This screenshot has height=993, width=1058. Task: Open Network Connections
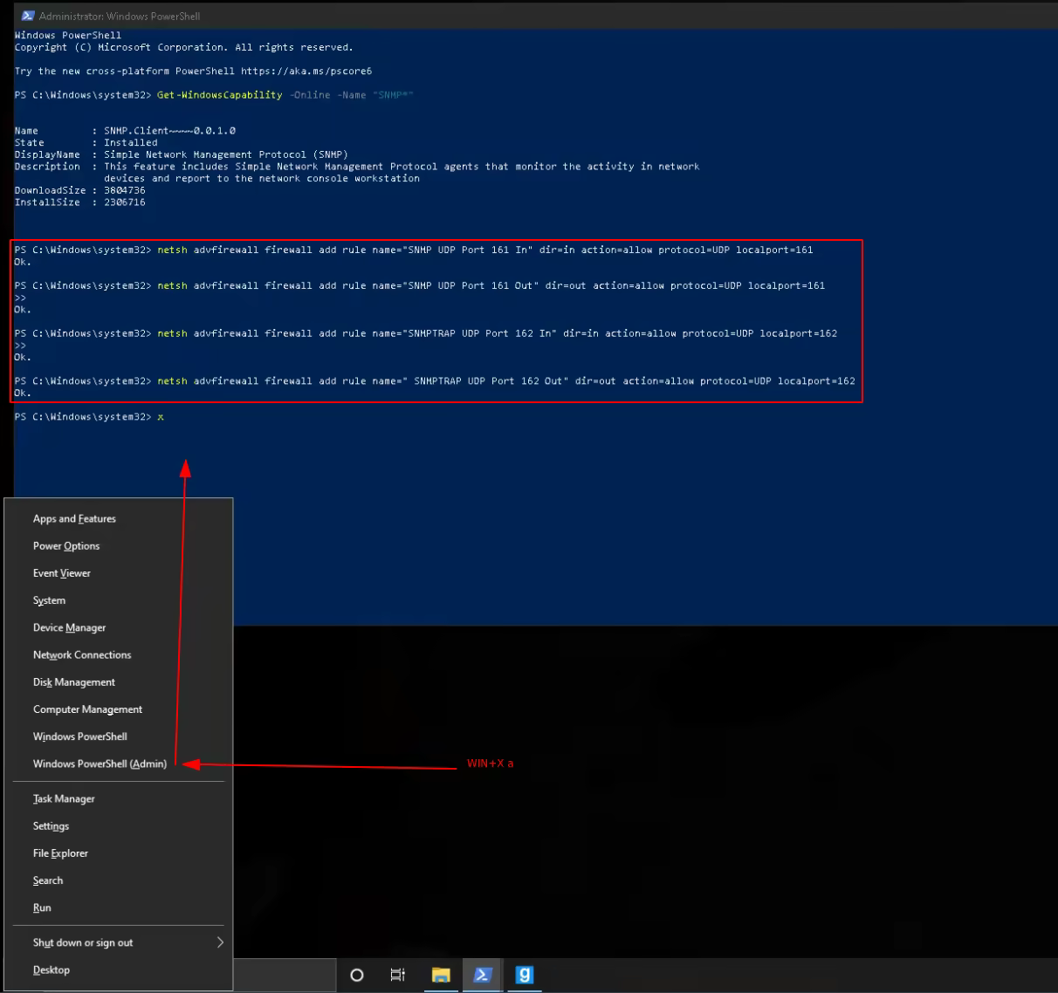(x=119, y=654)
